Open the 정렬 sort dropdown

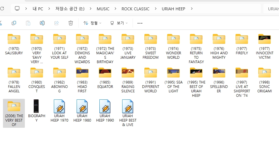pos(92,23)
